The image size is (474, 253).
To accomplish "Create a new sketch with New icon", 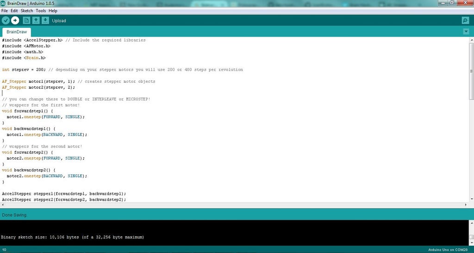I will pyautogui.click(x=26, y=20).
